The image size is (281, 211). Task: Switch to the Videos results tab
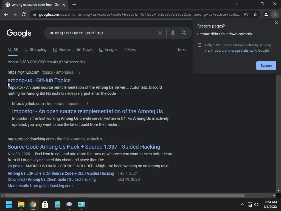click(x=62, y=50)
